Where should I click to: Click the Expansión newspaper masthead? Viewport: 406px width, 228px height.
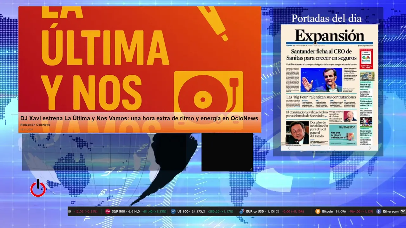pos(330,35)
